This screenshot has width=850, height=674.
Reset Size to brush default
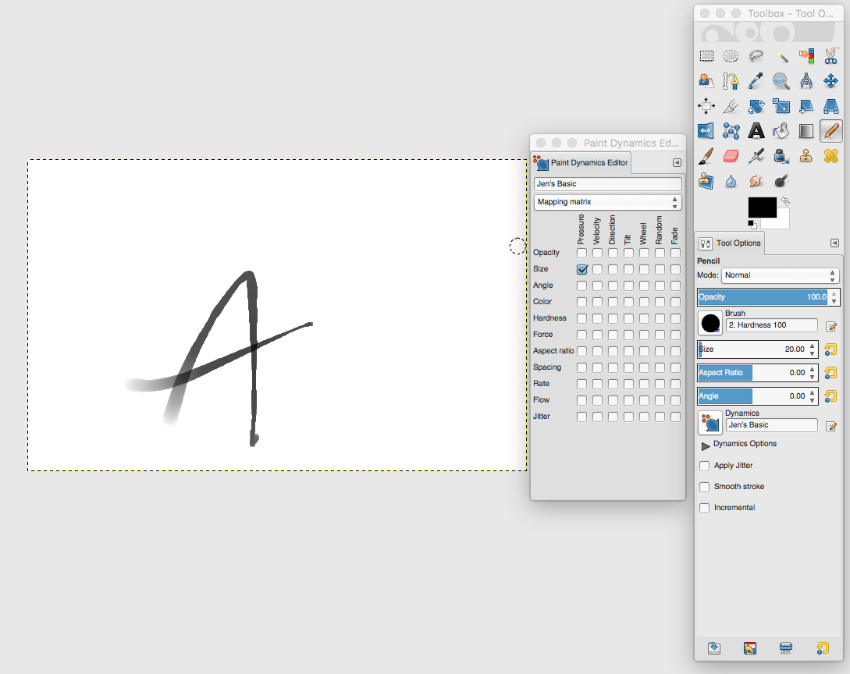[830, 350]
